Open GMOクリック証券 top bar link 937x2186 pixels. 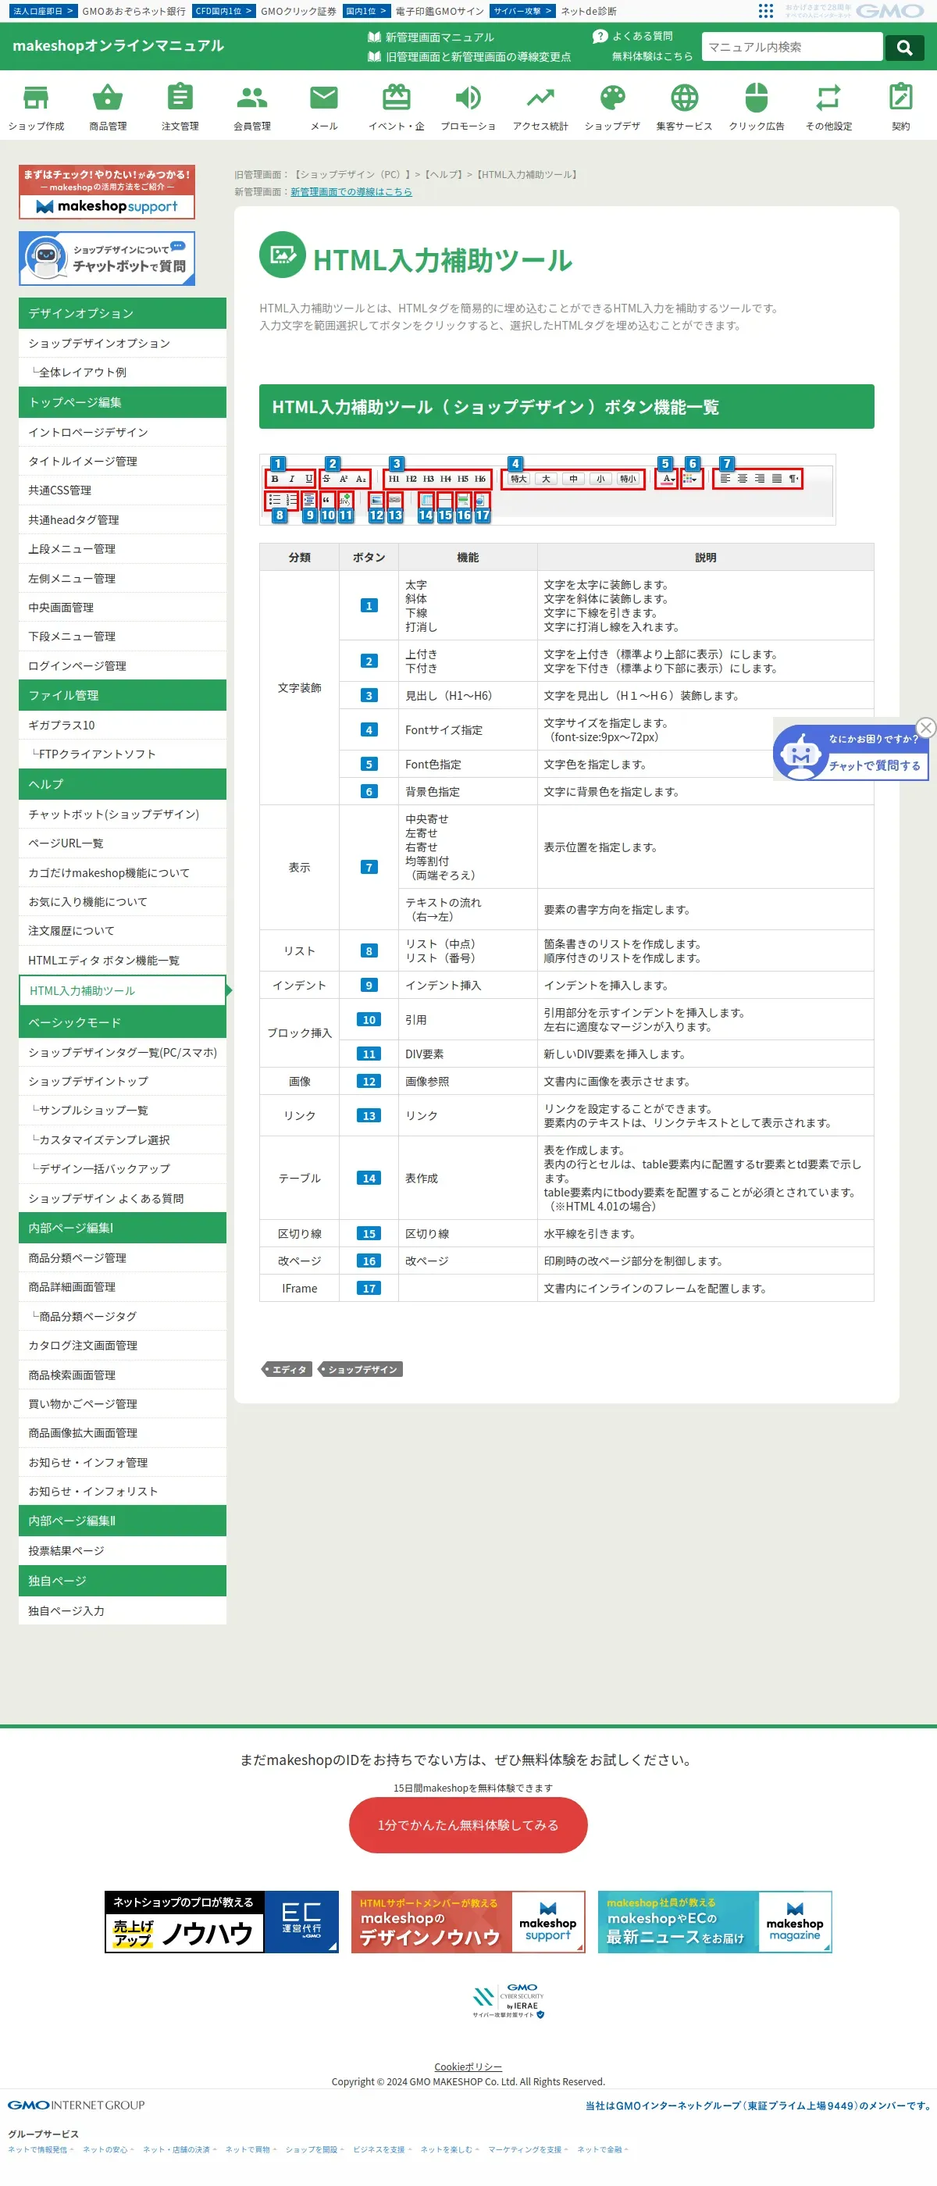pyautogui.click(x=298, y=11)
